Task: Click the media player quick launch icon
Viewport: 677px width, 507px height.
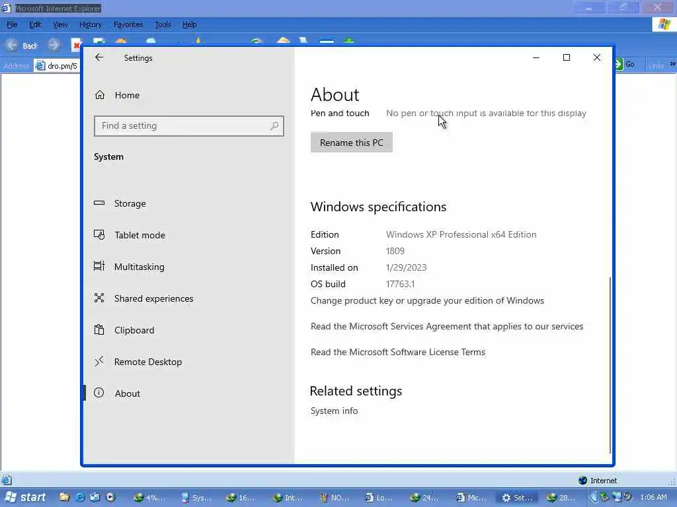Action: coord(110,497)
